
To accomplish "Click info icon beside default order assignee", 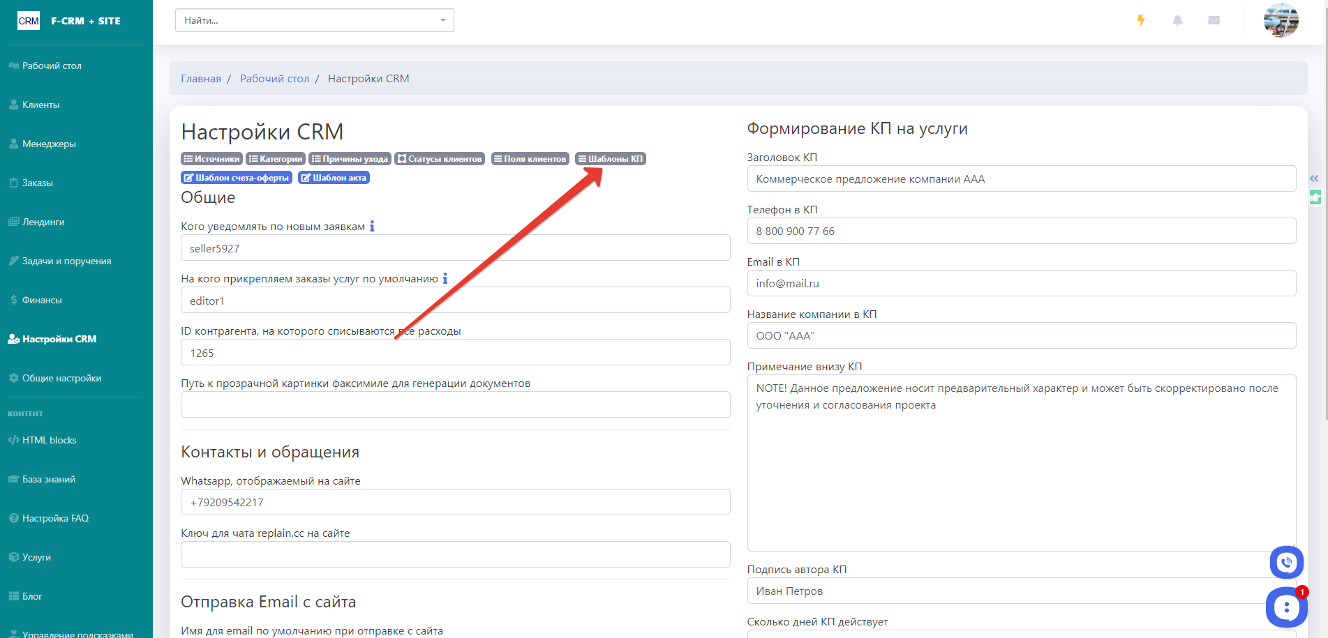I will click(445, 279).
